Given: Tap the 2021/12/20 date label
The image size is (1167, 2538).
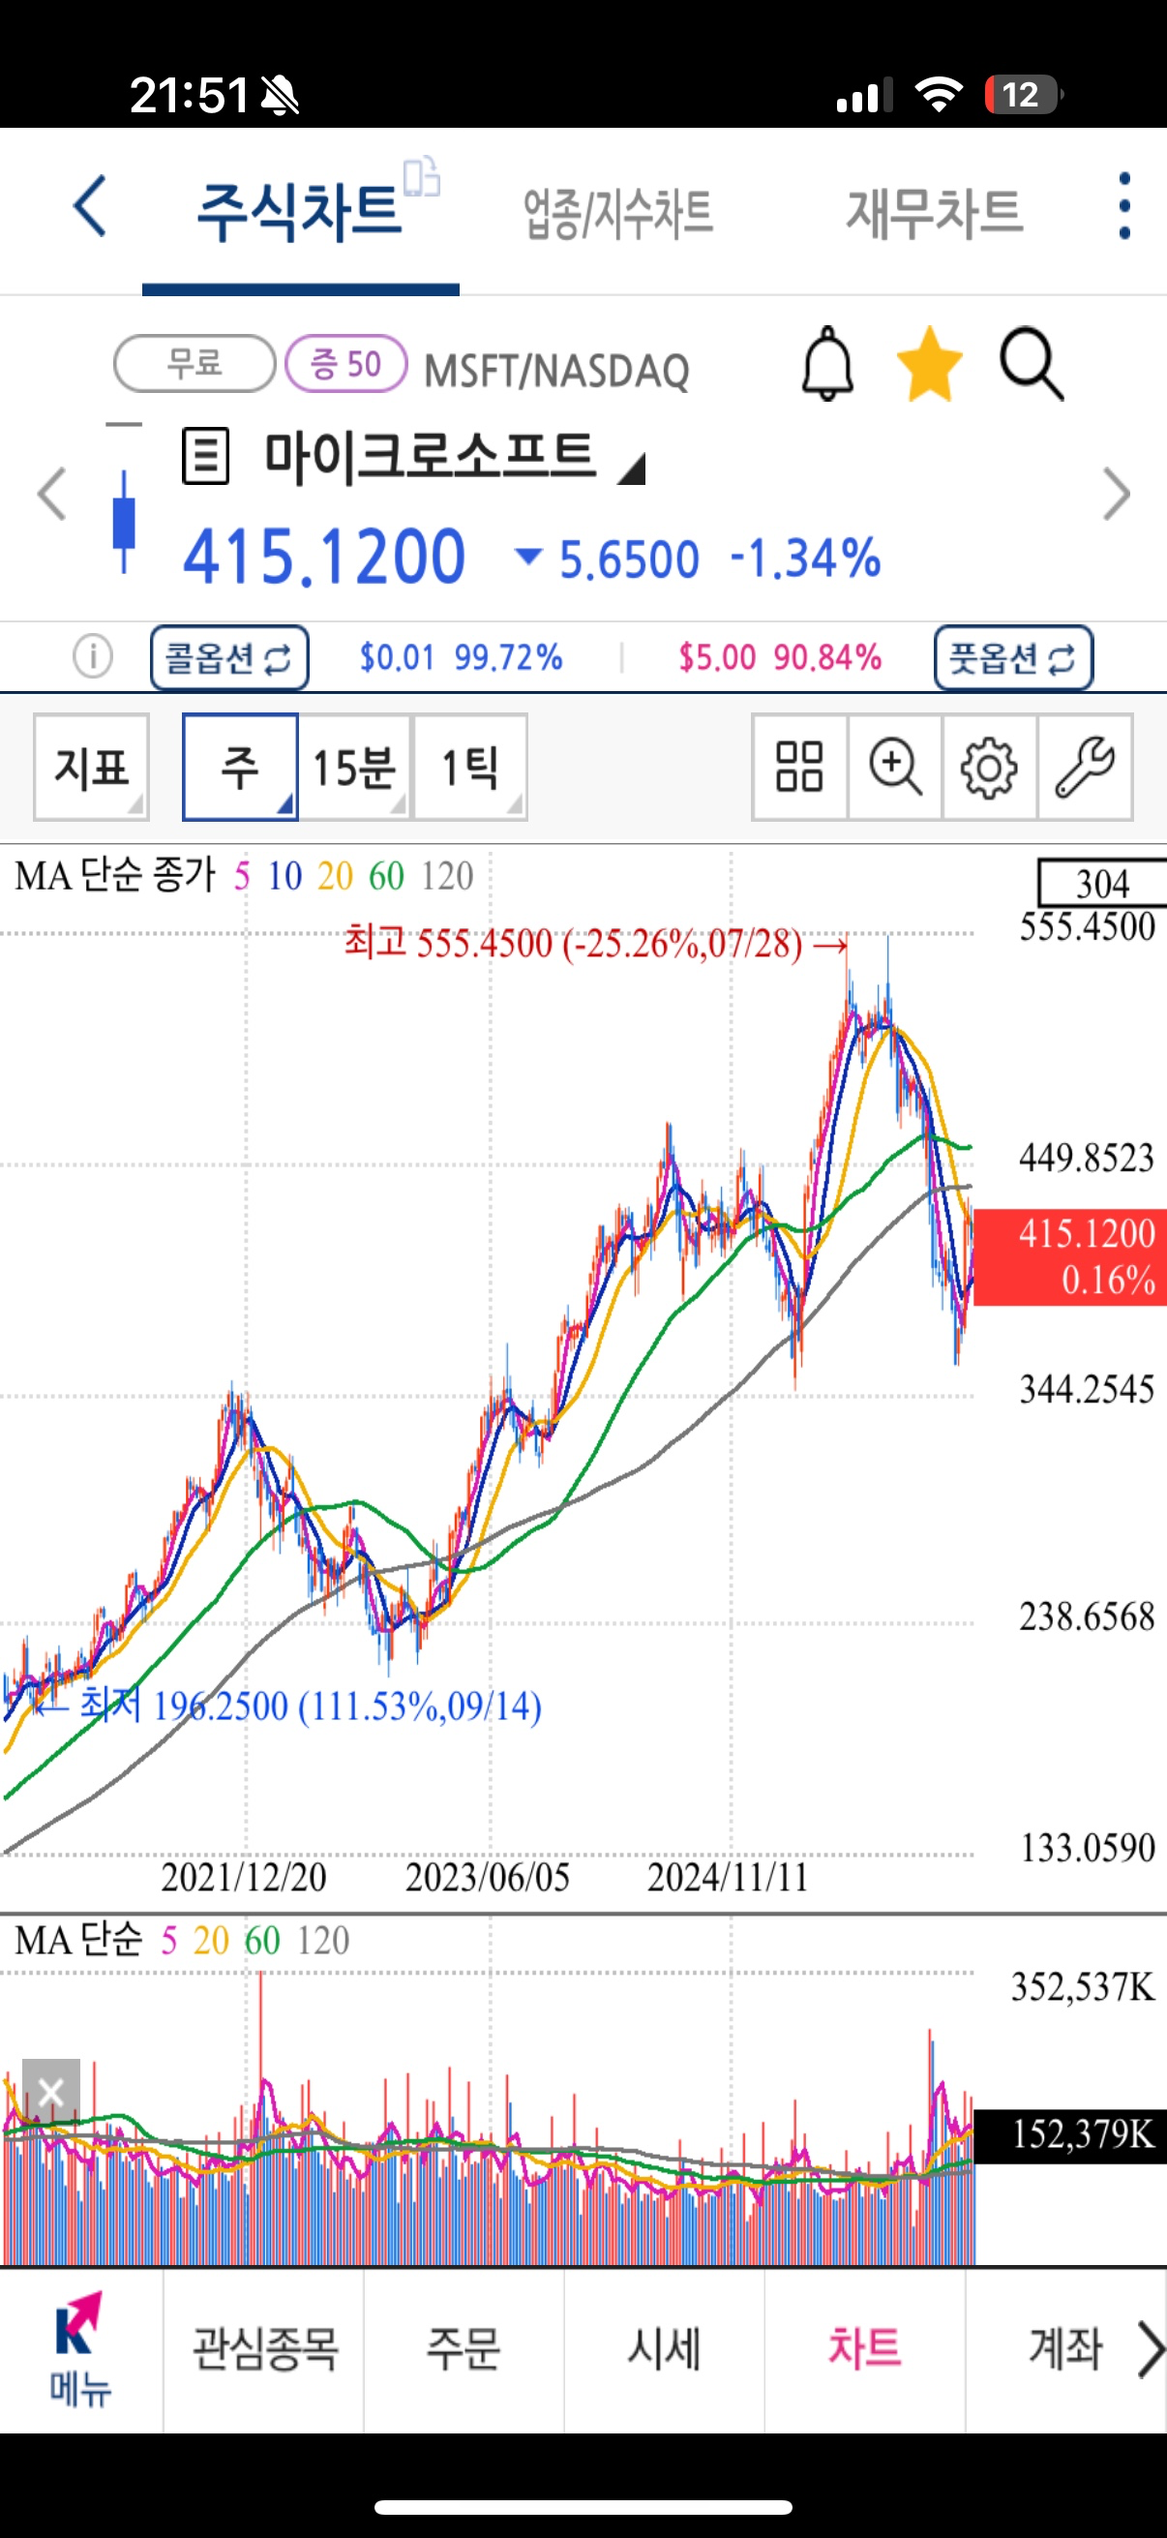Looking at the screenshot, I should [x=243, y=1876].
